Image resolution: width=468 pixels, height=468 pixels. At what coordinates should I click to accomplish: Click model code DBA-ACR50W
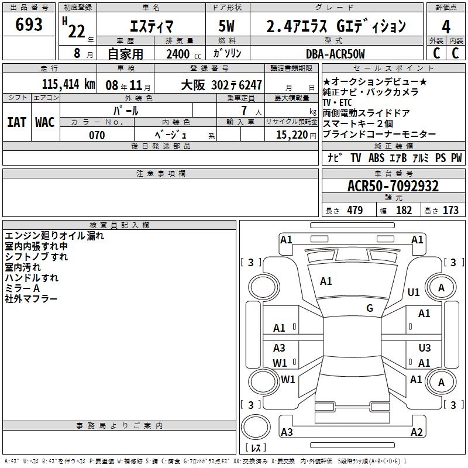point(335,54)
